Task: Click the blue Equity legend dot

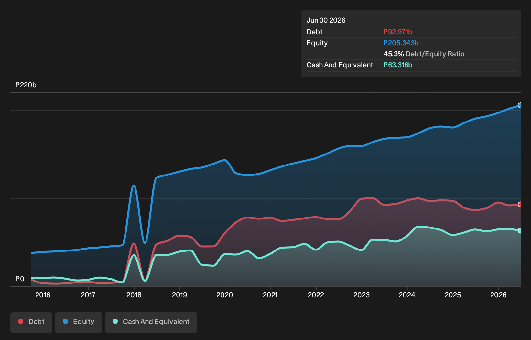Action: [65, 321]
